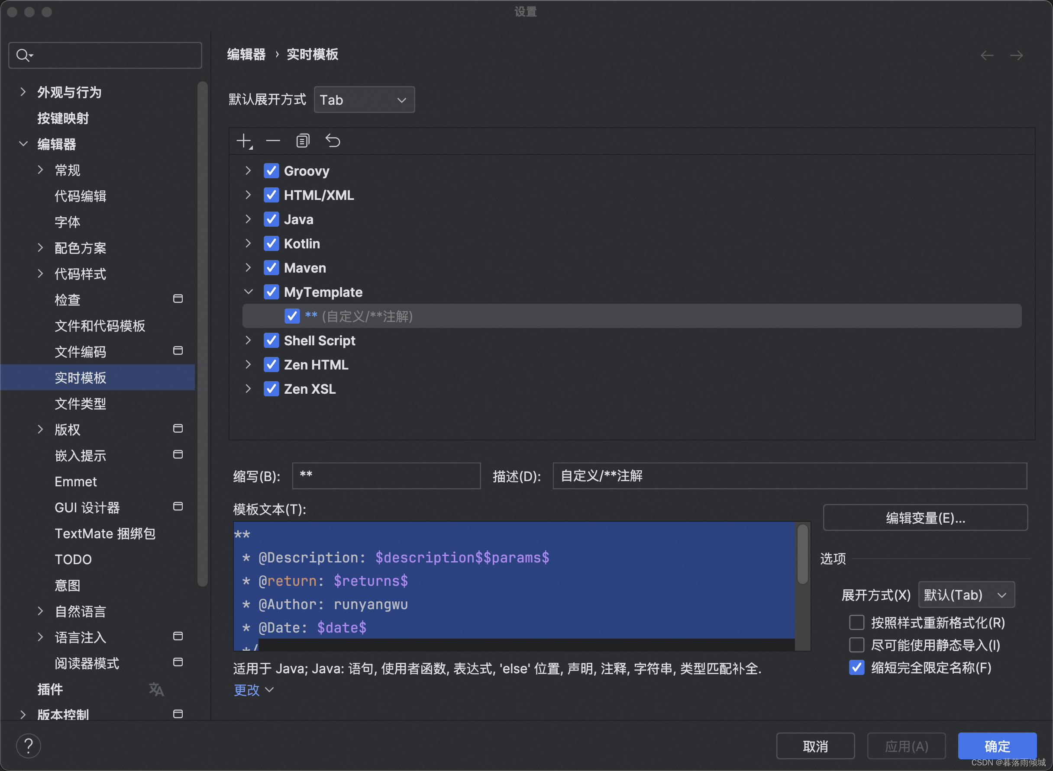Uncheck the Kotlin template group checkbox
This screenshot has width=1053, height=771.
pos(271,244)
